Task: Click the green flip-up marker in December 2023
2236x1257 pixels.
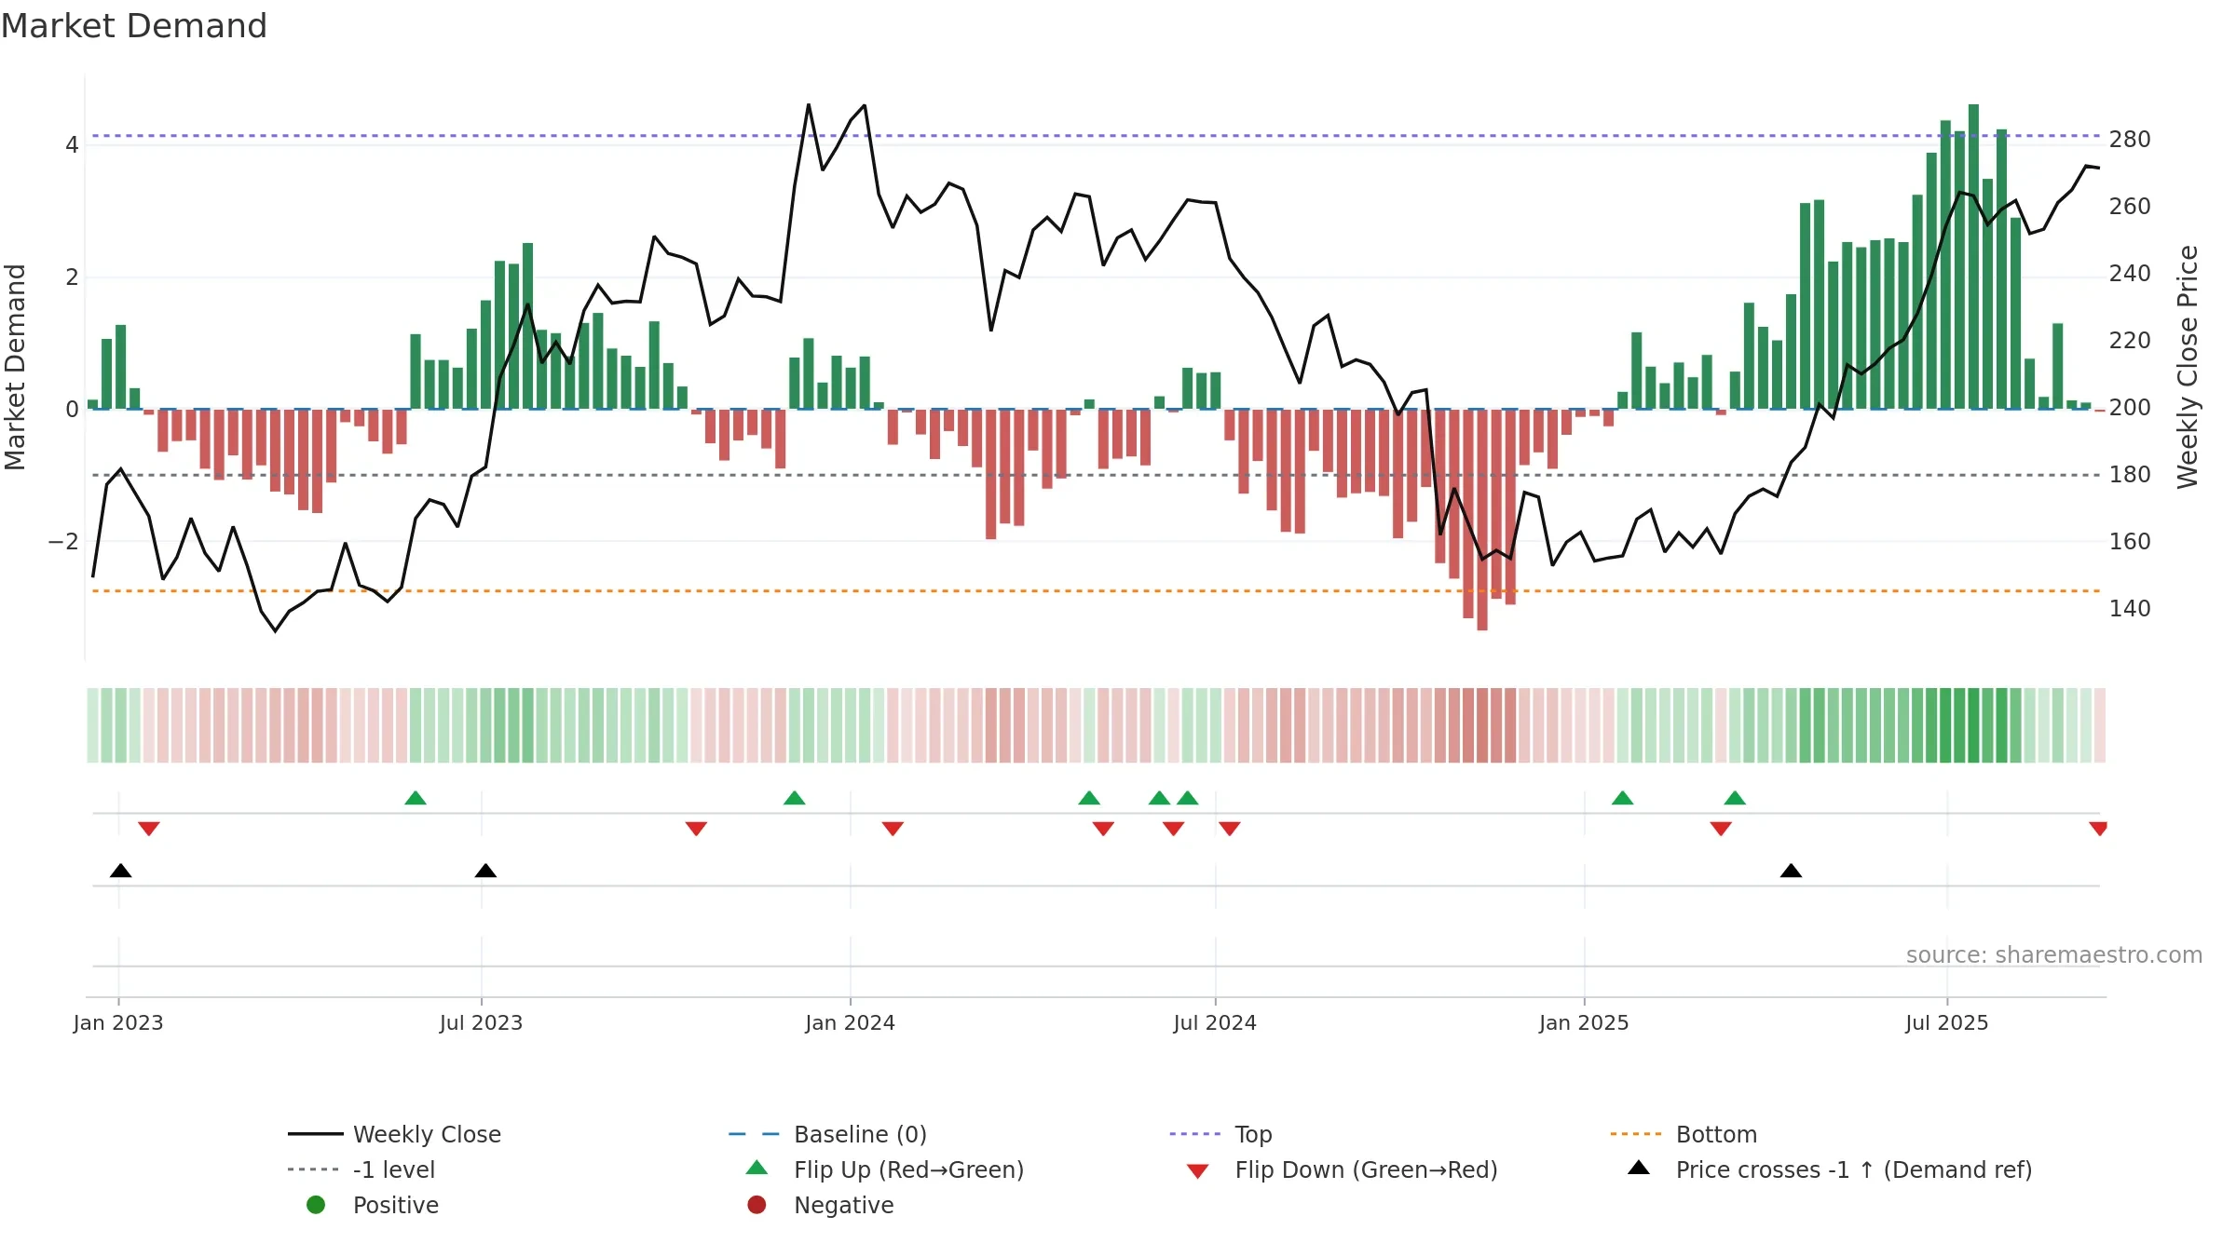Action: point(795,798)
